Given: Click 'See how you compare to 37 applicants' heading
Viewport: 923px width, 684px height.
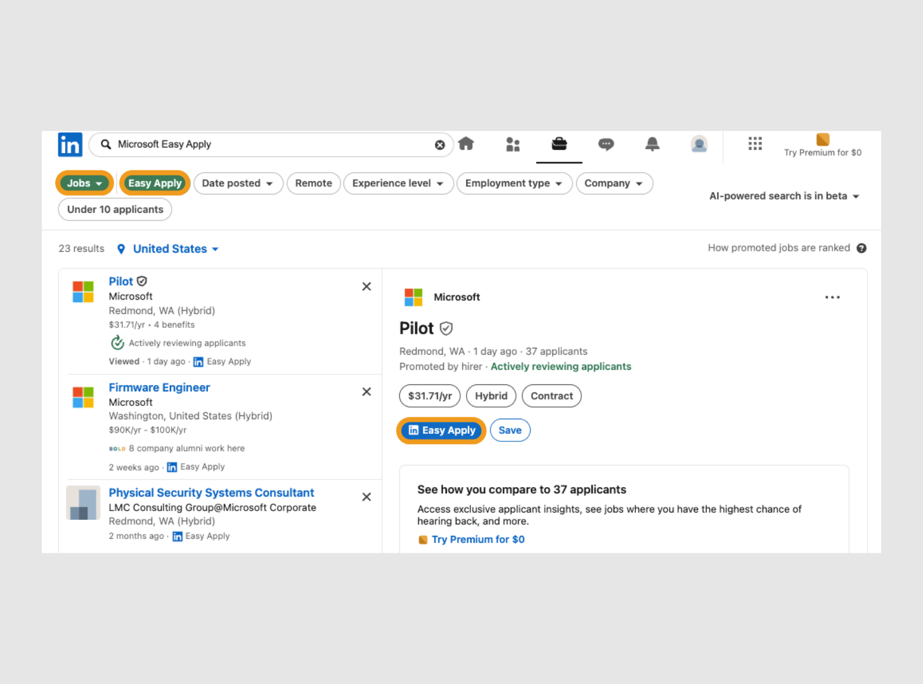Looking at the screenshot, I should coord(522,490).
